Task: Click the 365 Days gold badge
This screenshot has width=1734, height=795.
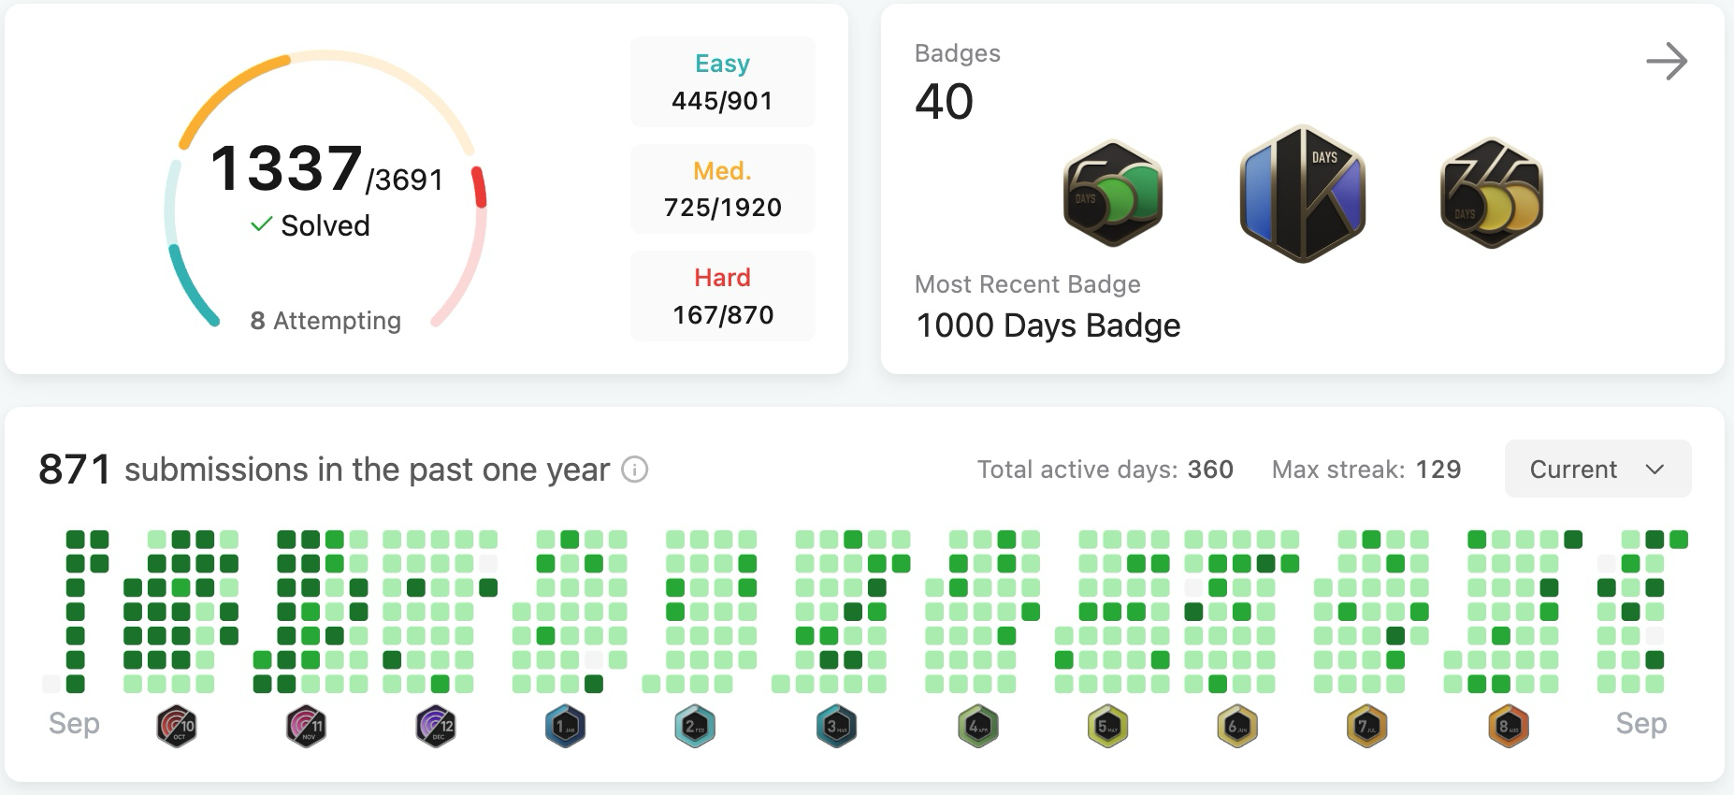Action: coord(1491,194)
